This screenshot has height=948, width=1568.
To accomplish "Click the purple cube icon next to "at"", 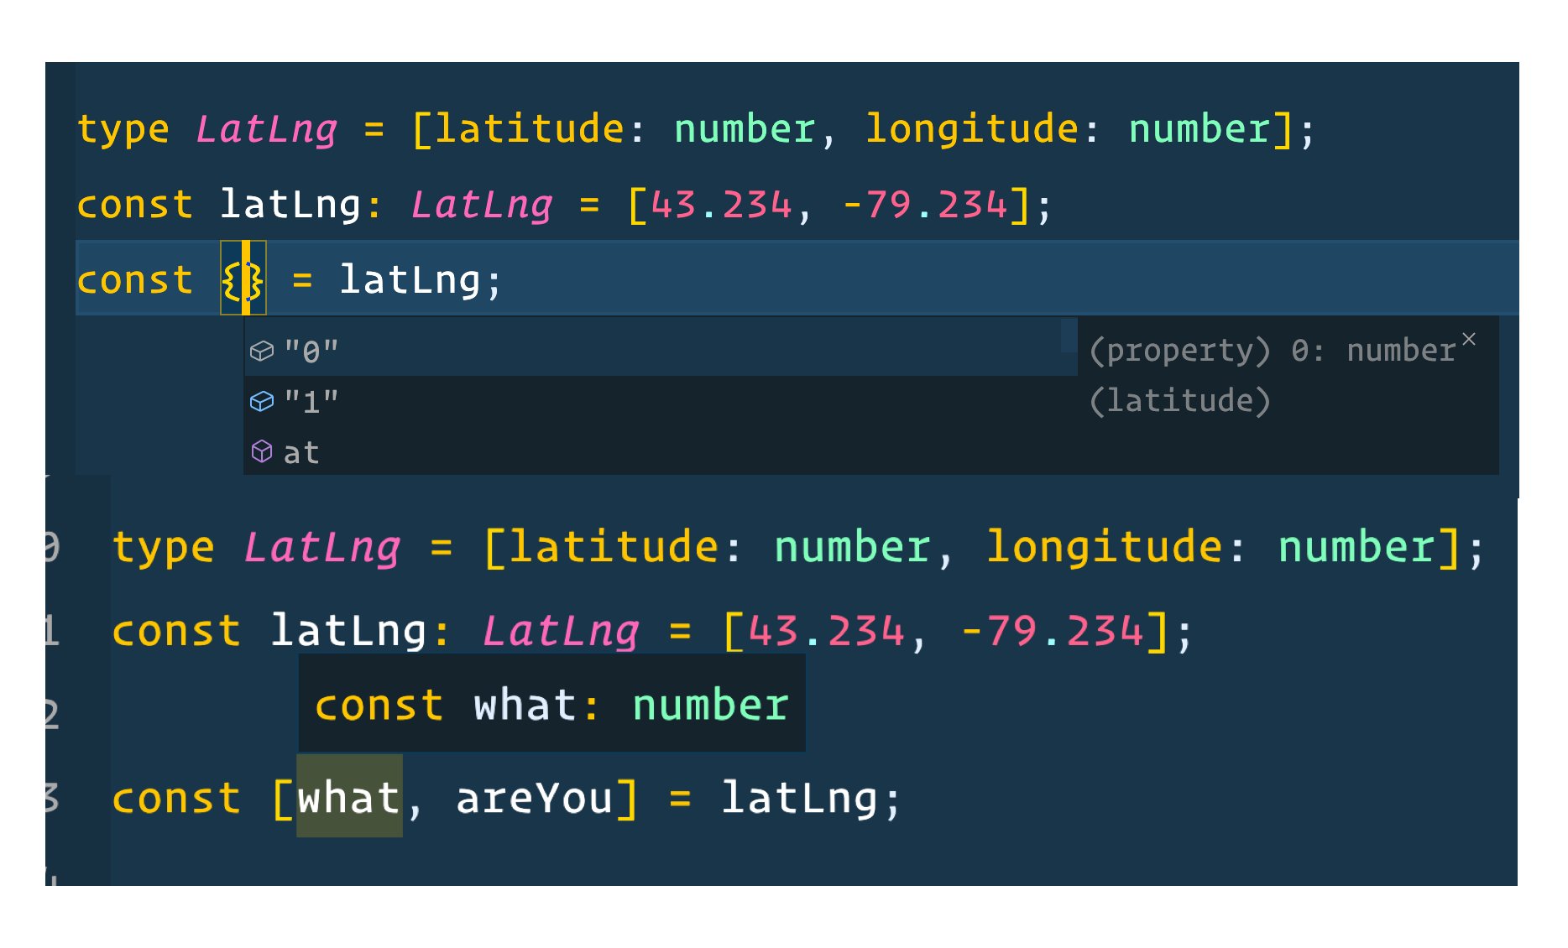I will click(263, 452).
